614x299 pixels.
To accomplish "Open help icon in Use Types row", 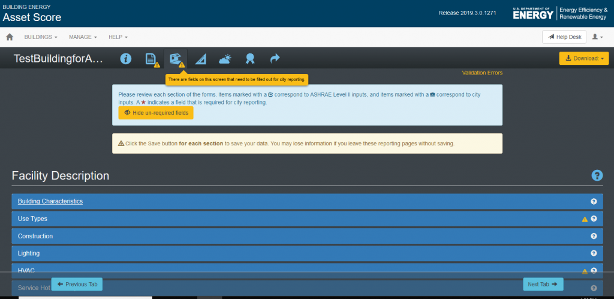I will point(594,219).
